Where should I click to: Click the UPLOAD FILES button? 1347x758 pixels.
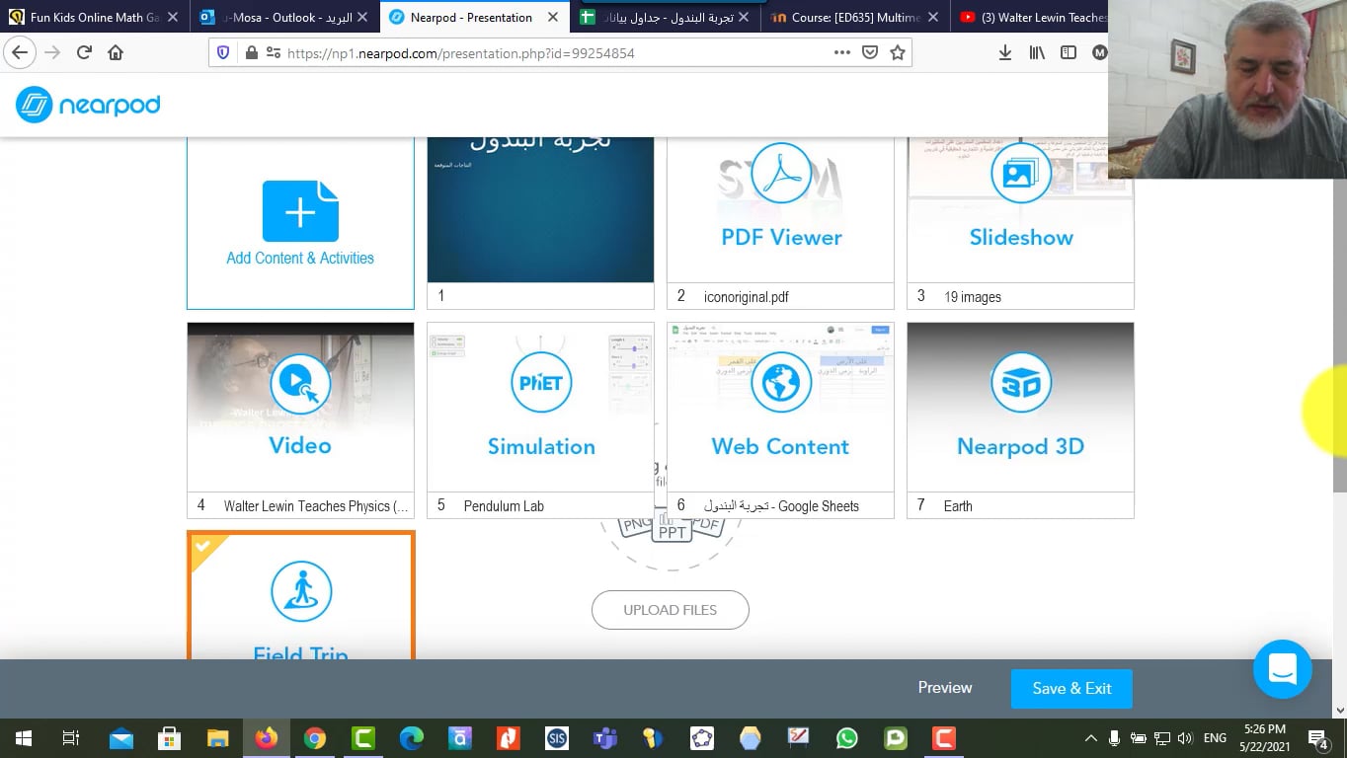(x=671, y=610)
